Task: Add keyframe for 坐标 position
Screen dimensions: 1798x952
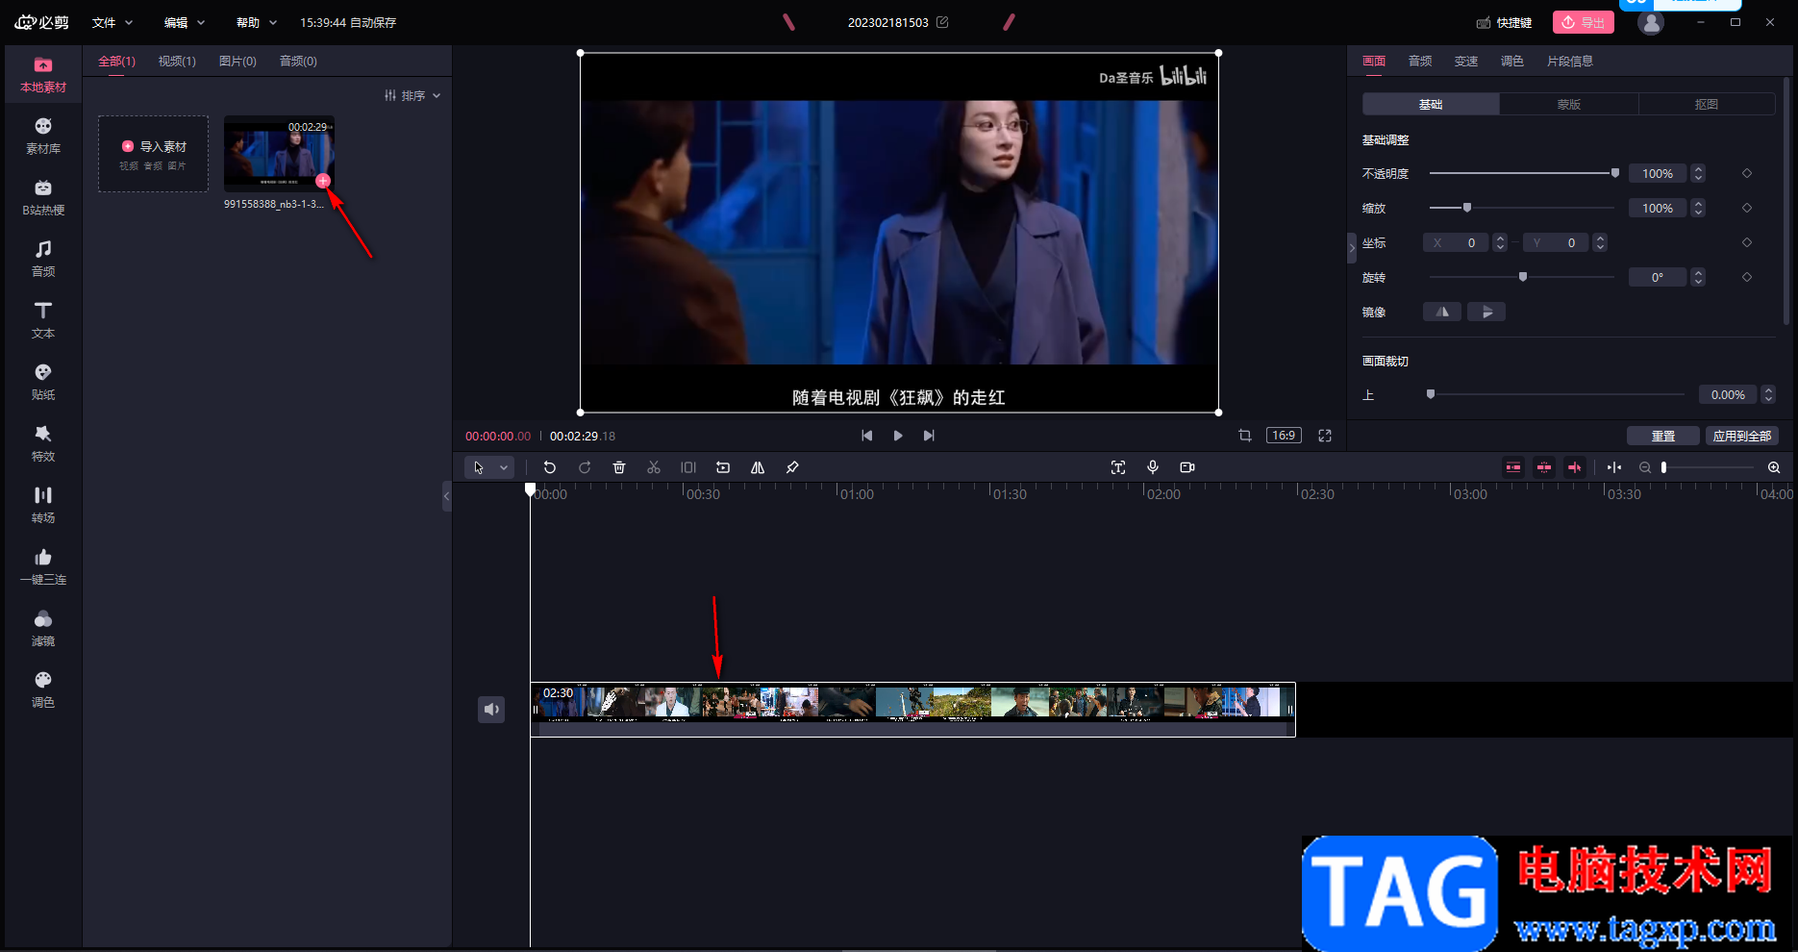Action: point(1747,242)
